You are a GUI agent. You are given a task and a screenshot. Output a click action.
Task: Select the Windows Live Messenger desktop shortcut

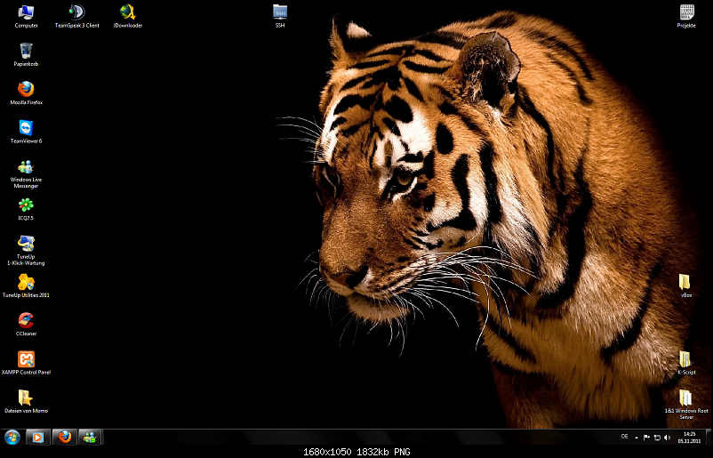click(x=26, y=173)
